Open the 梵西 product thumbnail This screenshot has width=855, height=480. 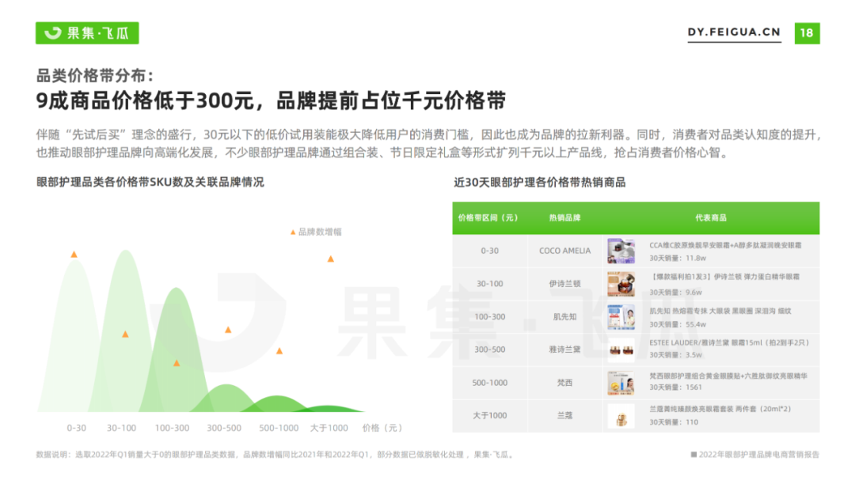(x=621, y=383)
